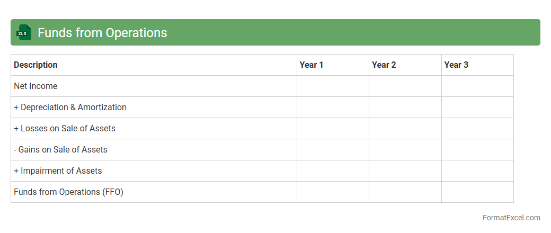Click the Net Income row label
The height and width of the screenshot is (233, 551).
click(x=35, y=86)
